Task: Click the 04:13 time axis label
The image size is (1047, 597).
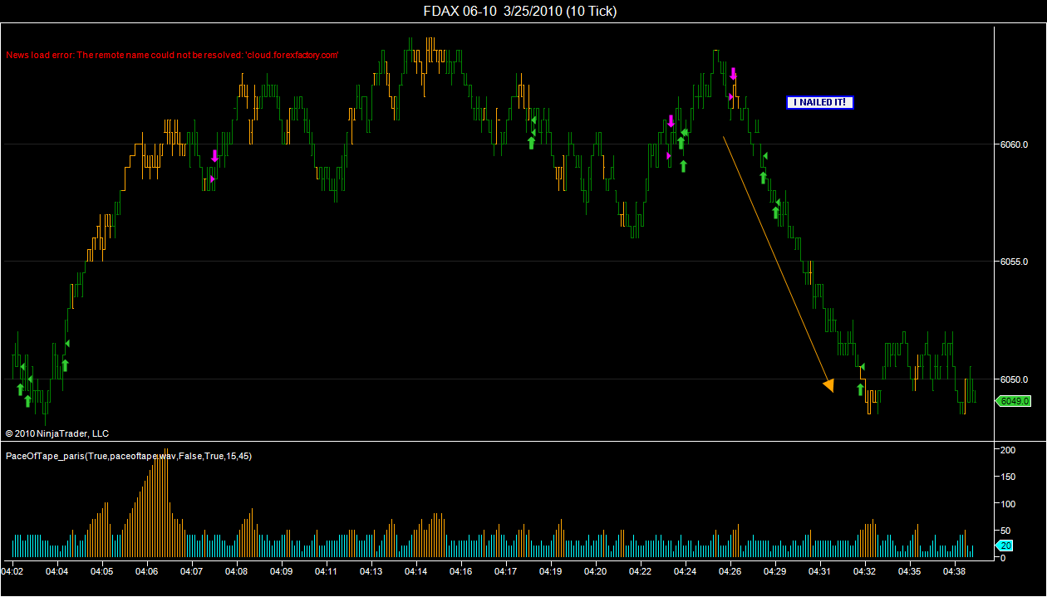Action: [371, 571]
